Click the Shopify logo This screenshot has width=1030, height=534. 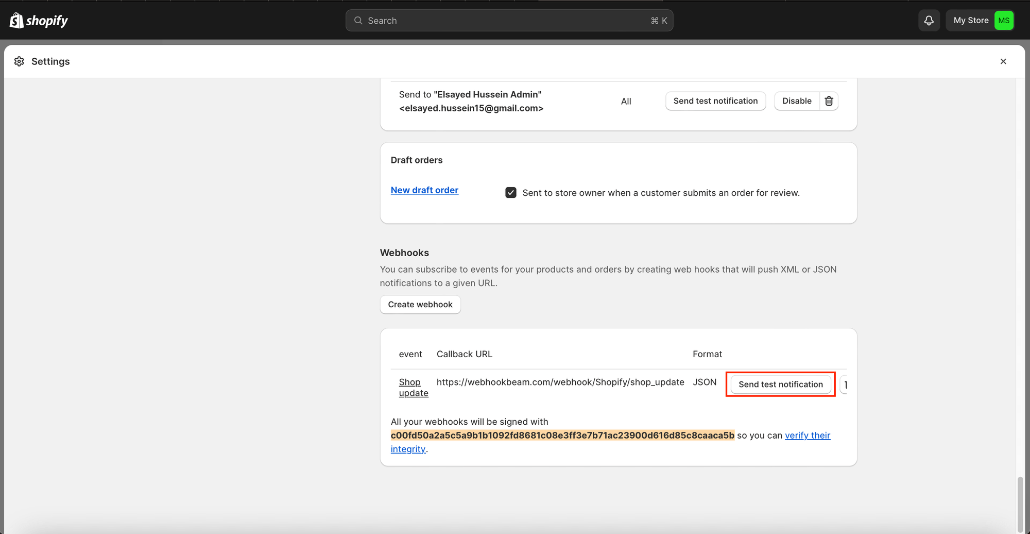coord(39,21)
